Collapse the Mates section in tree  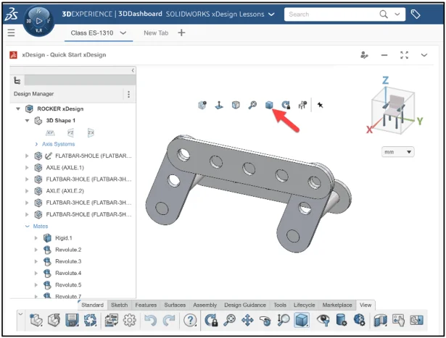28,226
